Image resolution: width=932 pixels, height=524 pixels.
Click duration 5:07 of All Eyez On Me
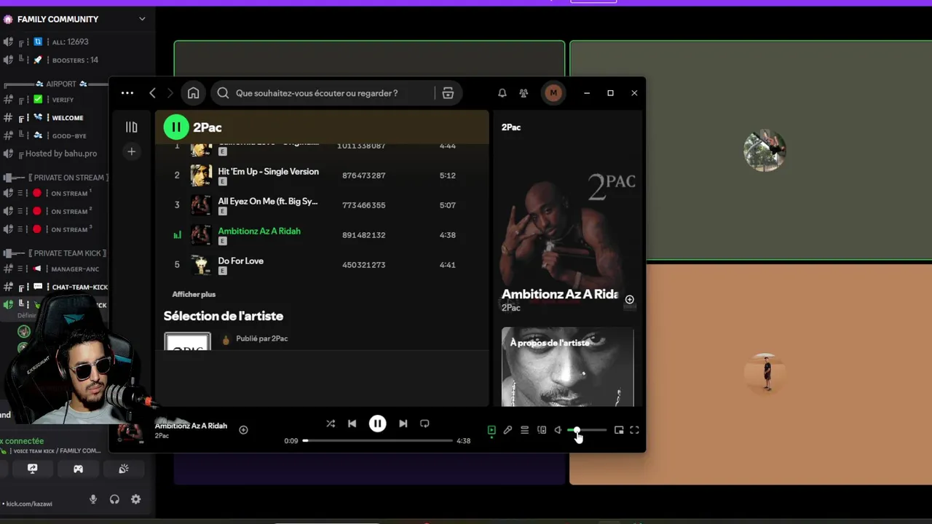(448, 205)
